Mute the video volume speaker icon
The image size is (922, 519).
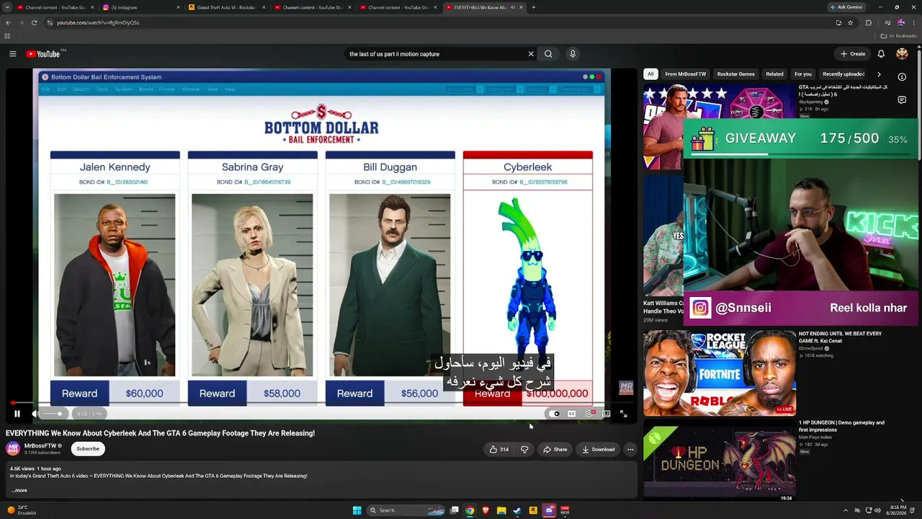[x=35, y=414]
